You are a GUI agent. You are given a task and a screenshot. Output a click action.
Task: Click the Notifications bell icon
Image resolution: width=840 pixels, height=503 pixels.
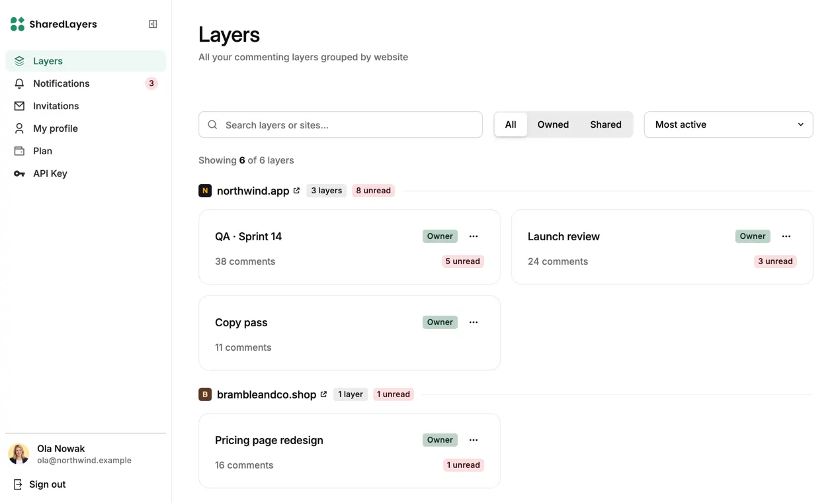[x=19, y=83]
